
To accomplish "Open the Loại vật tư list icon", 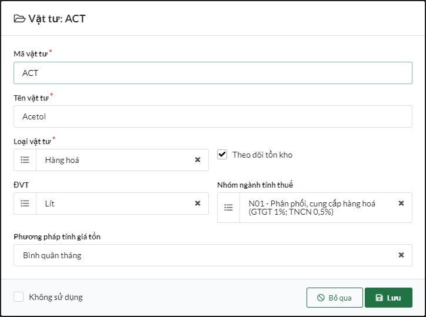I will (x=25, y=160).
